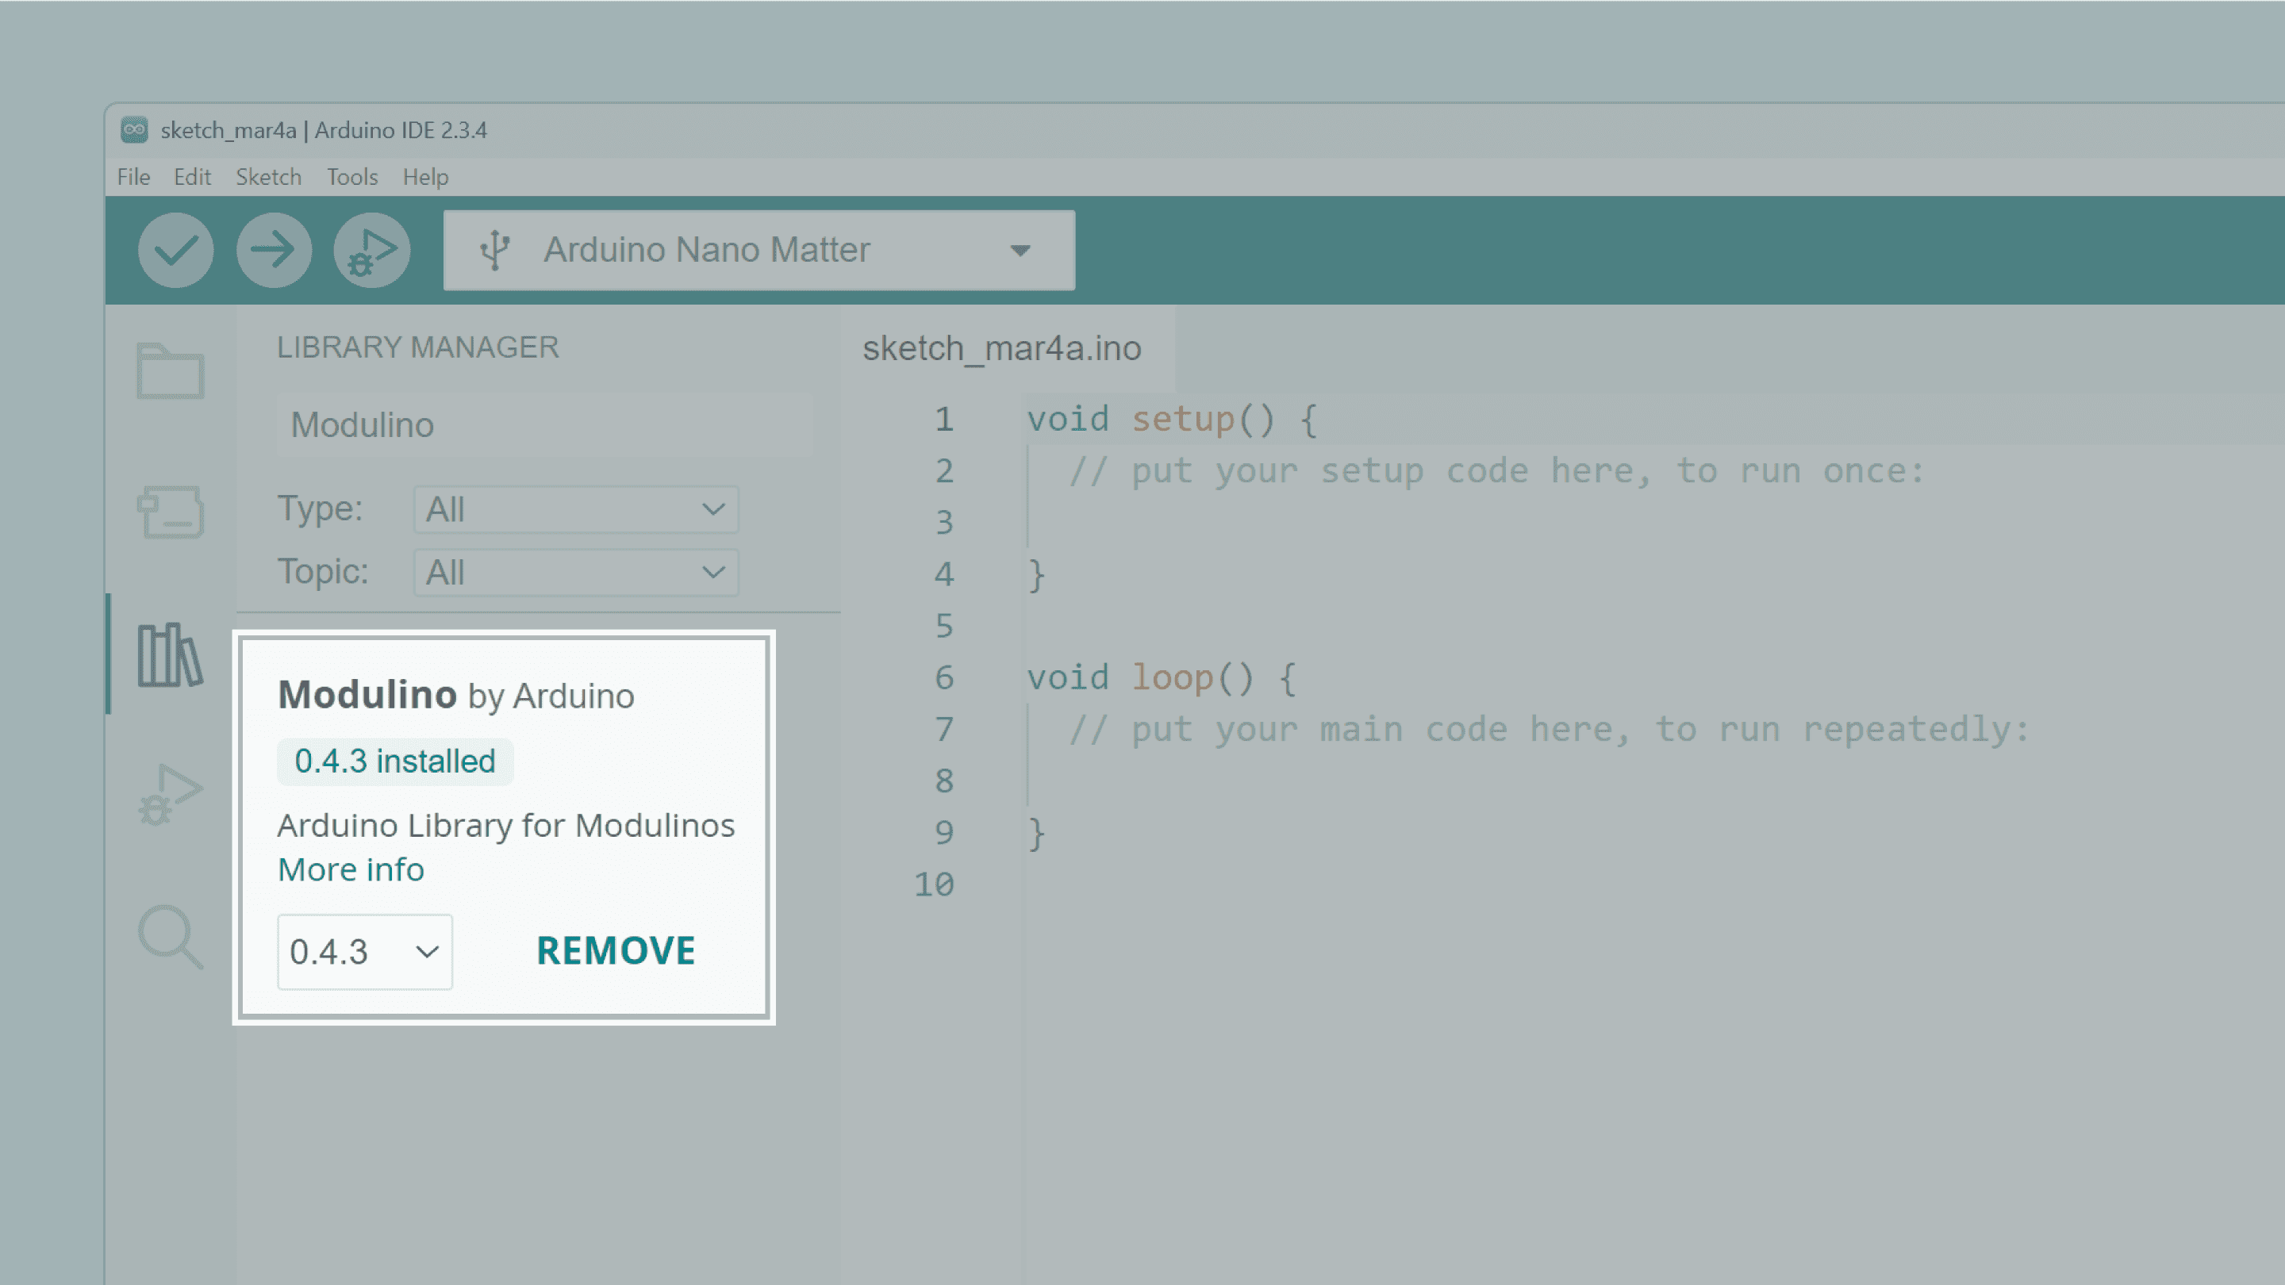
Task: Open the Tools menu
Action: [x=352, y=178]
